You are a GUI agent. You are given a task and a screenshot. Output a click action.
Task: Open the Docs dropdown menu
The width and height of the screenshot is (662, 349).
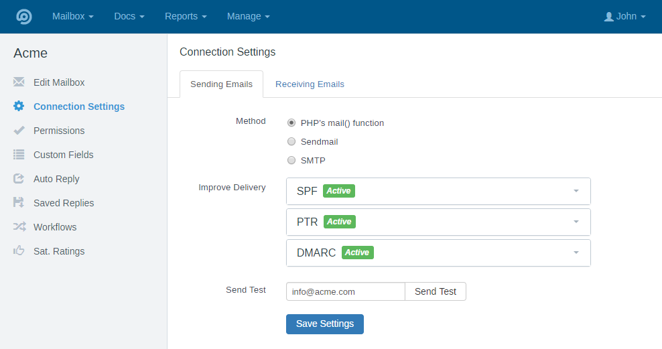pyautogui.click(x=129, y=17)
